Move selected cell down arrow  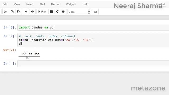pyautogui.click(x=32, y=12)
